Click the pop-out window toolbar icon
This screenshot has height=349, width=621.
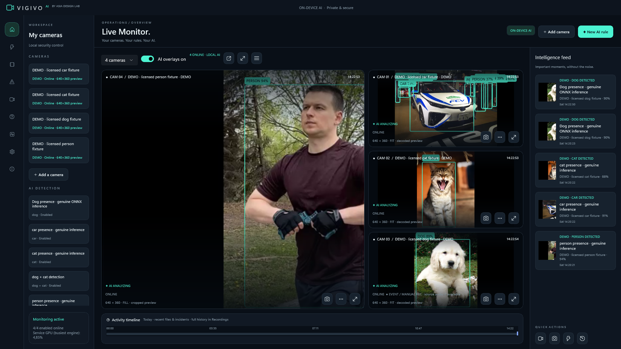(229, 58)
